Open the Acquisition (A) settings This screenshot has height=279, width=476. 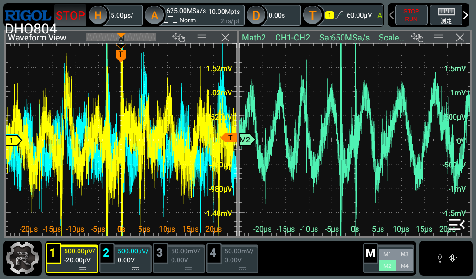154,15
